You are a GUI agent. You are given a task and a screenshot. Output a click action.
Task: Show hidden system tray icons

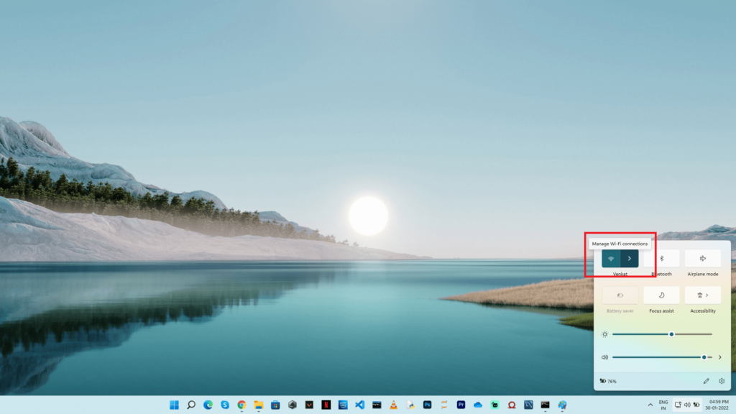coord(650,405)
